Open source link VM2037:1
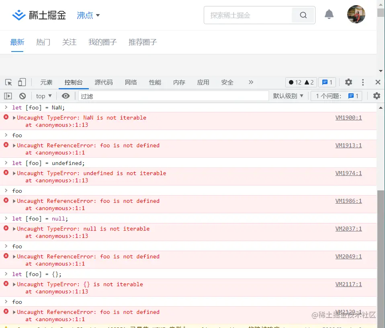Screen dimensions: 385x328 [x=348, y=229]
